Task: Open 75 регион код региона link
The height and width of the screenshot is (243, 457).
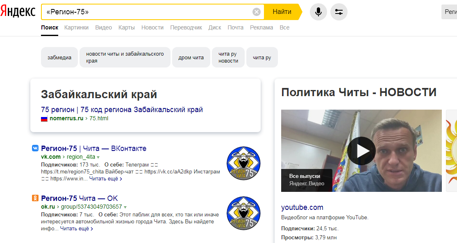Action: [122, 110]
